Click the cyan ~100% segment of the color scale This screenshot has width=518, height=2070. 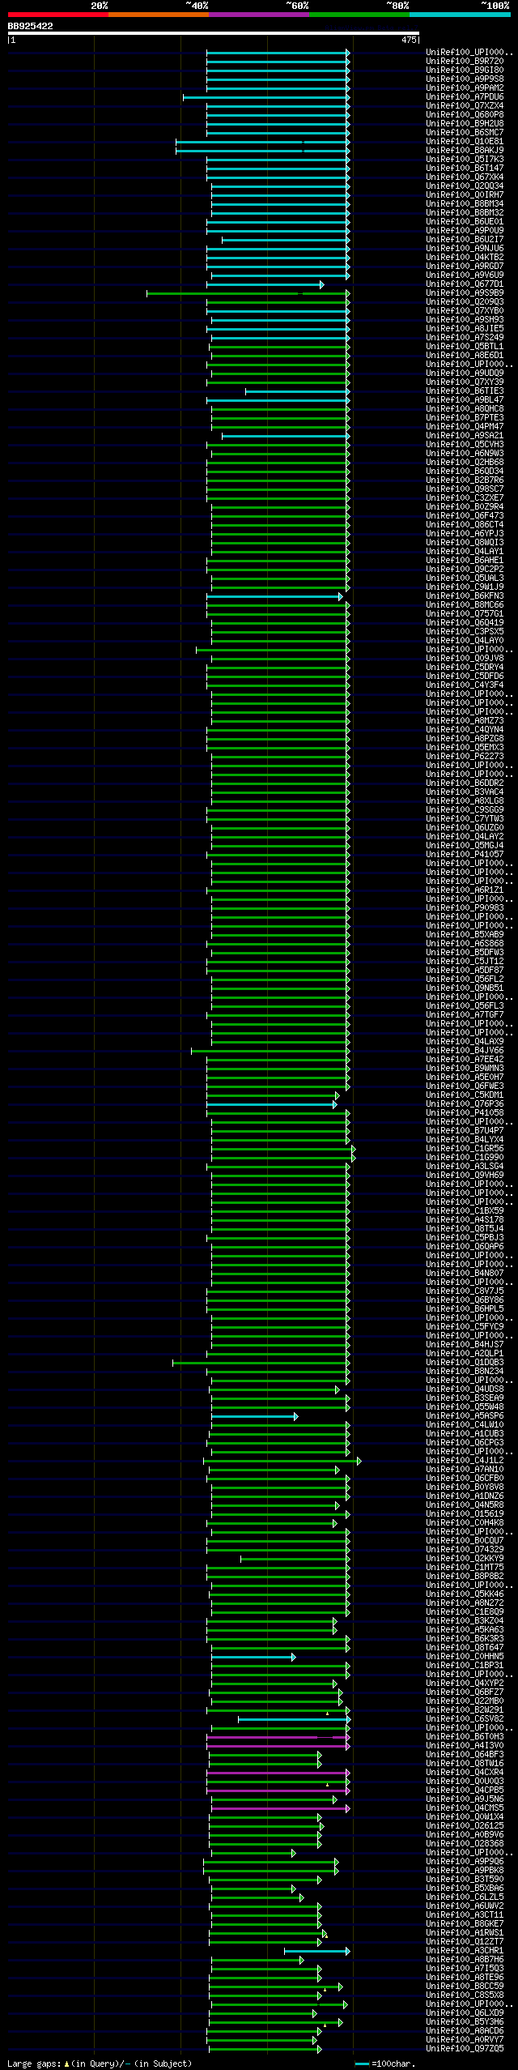(x=460, y=15)
